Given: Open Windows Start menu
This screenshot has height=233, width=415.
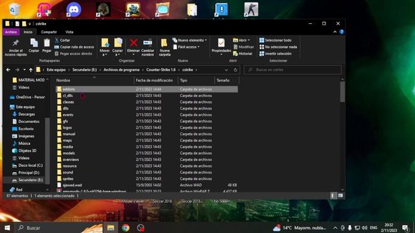Looking at the screenshot, I should click(7, 228).
